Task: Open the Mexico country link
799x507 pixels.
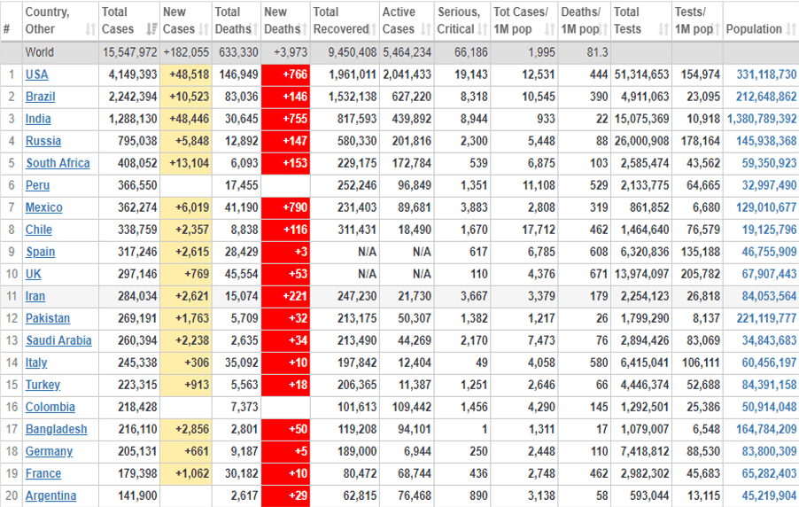Action: coord(43,207)
